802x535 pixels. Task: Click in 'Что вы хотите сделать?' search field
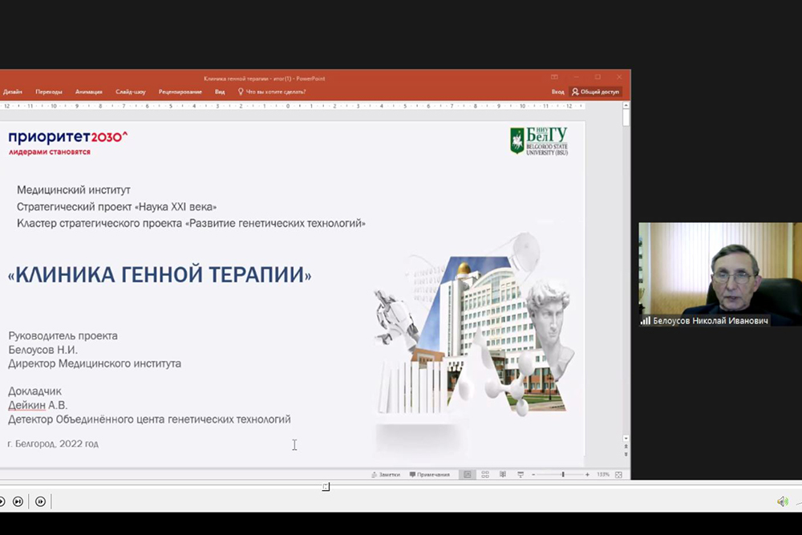[275, 92]
